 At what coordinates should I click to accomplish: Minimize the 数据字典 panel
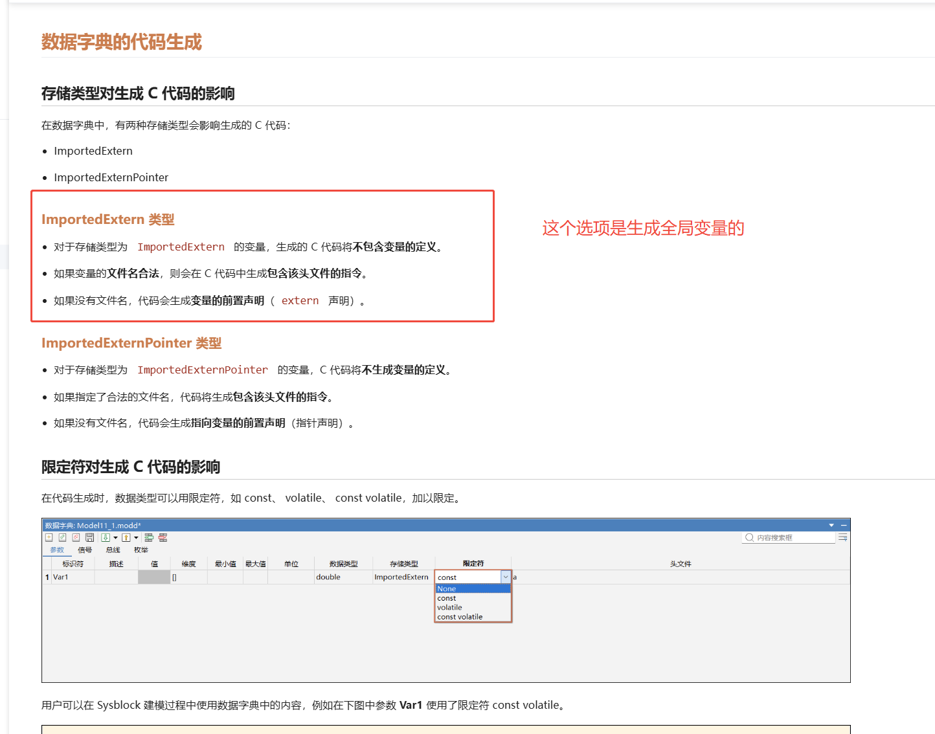click(844, 526)
